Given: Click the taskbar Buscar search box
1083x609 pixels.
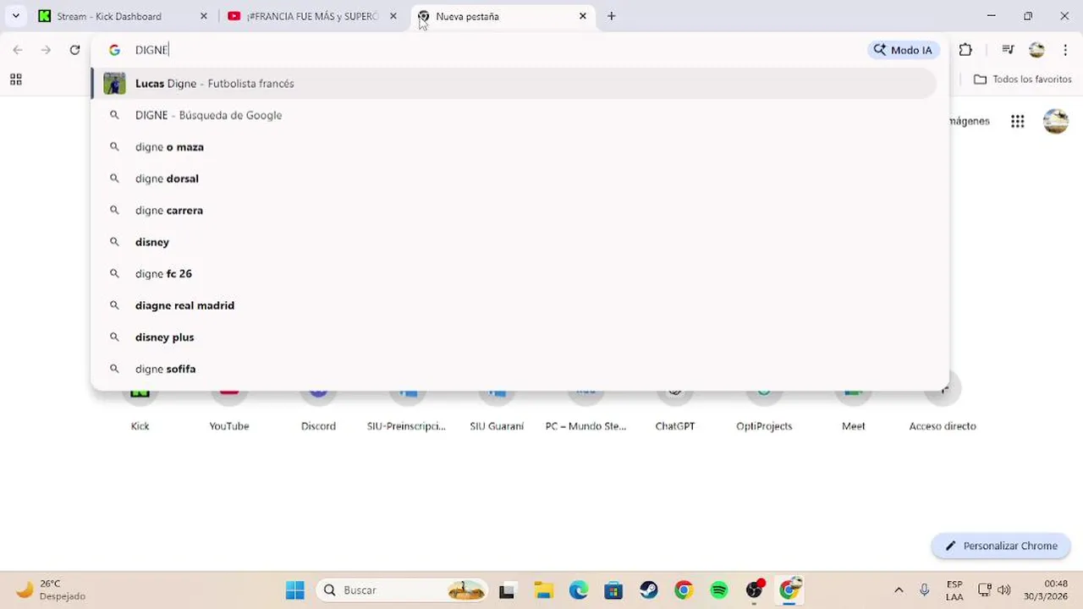Looking at the screenshot, I should (403, 590).
